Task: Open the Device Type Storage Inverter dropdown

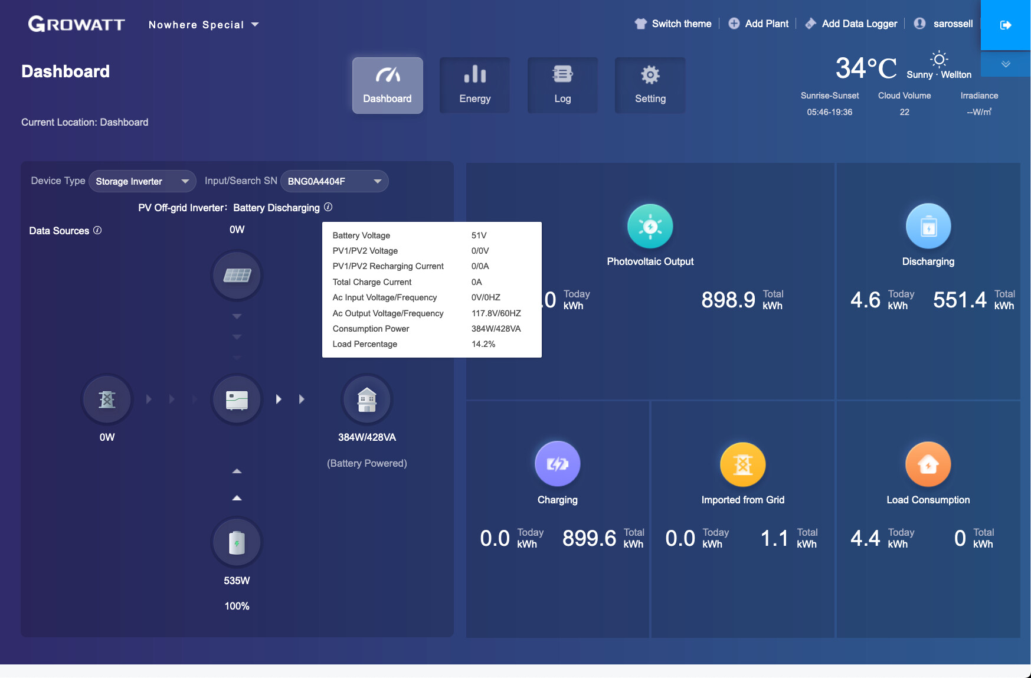Action: coord(142,181)
